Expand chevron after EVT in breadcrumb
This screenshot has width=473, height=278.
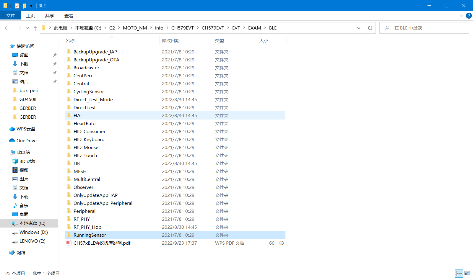click(x=244, y=28)
